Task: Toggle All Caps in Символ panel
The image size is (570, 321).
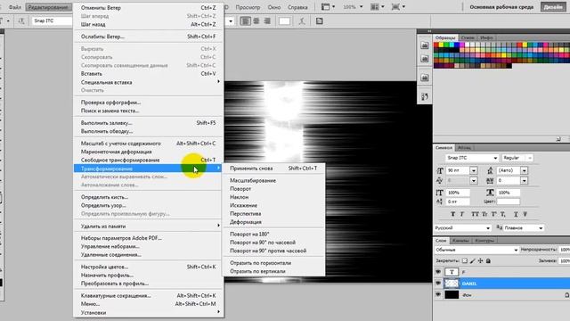Action: click(x=475, y=214)
